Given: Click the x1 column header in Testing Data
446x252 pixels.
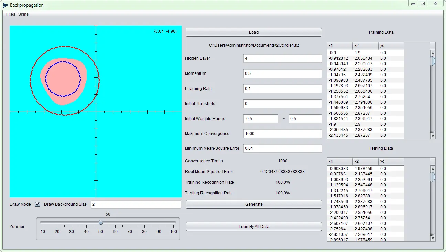Looking at the screenshot, I should [x=340, y=161].
